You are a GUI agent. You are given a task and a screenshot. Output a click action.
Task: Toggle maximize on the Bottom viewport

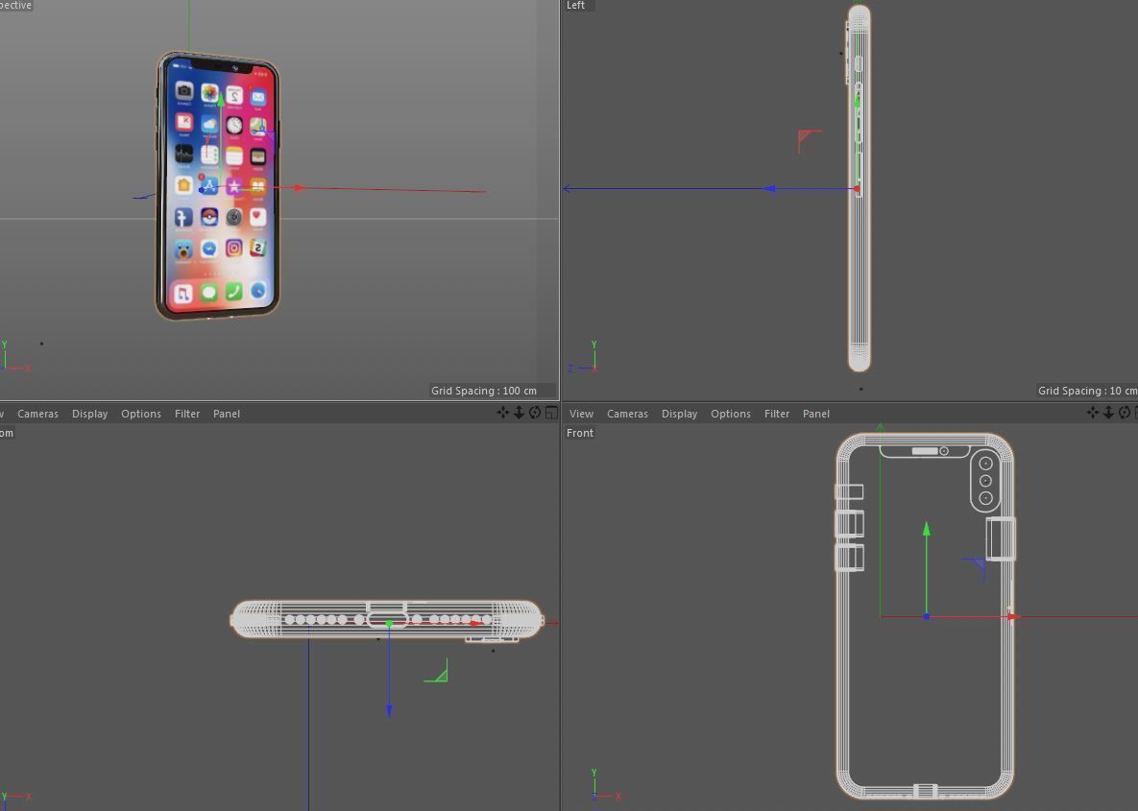[x=551, y=413]
